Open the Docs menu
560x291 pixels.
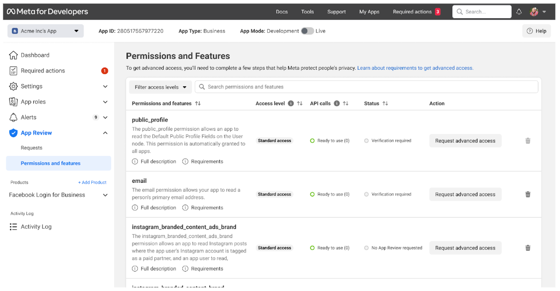tap(282, 12)
